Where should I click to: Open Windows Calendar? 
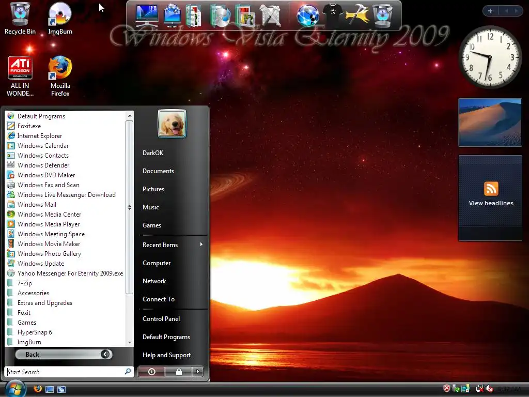tap(66, 145)
